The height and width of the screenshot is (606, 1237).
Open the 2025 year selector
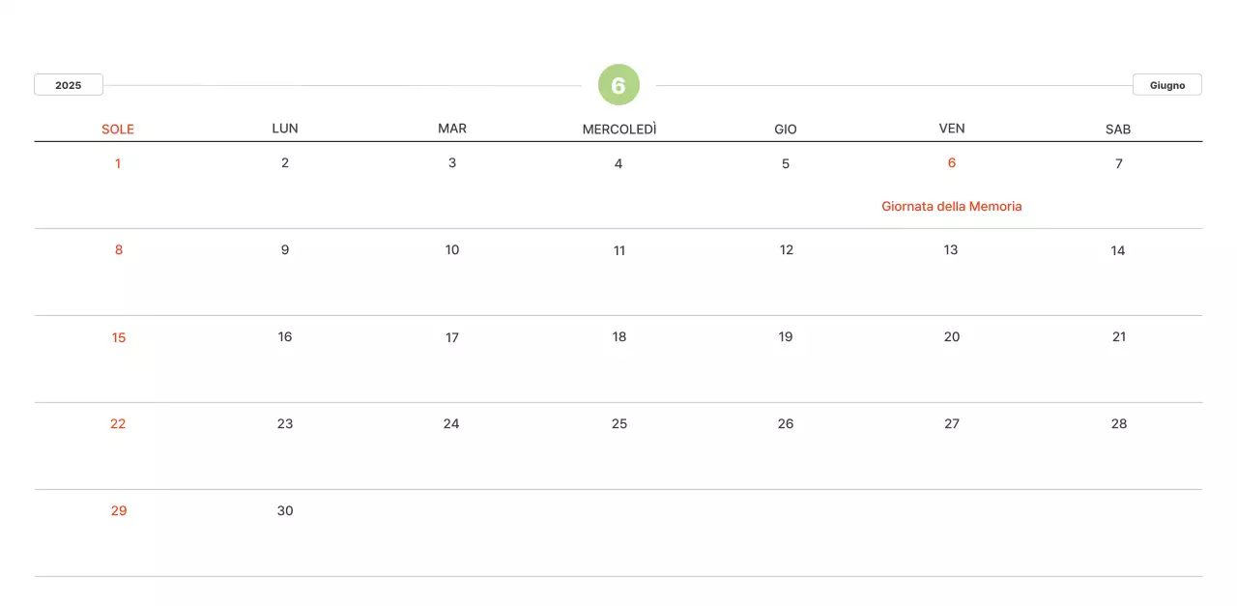click(69, 85)
